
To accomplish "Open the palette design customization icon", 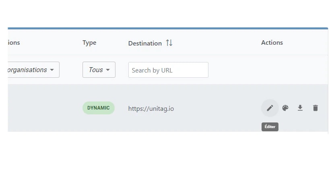I will [285, 108].
